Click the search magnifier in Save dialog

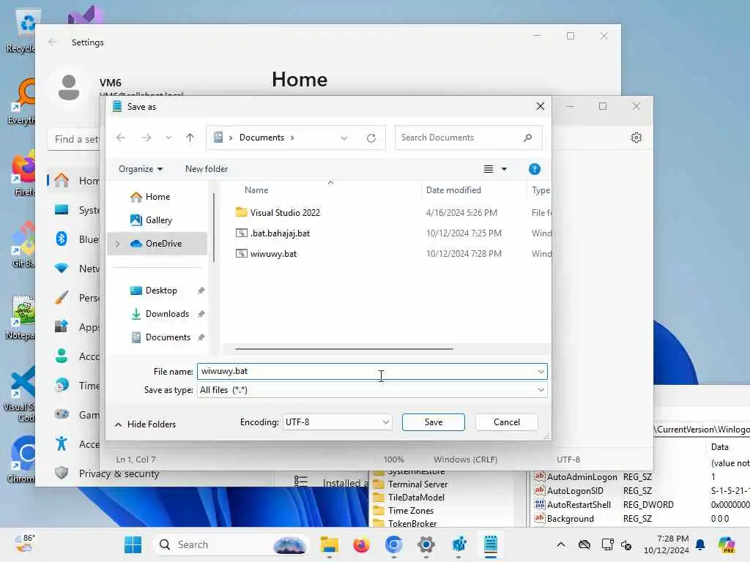pyautogui.click(x=527, y=138)
